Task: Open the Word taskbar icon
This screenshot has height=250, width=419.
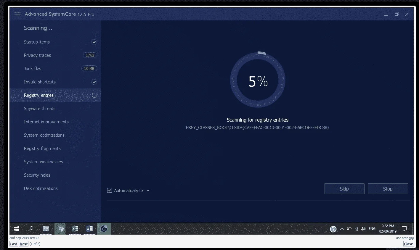Action: [x=89, y=229]
